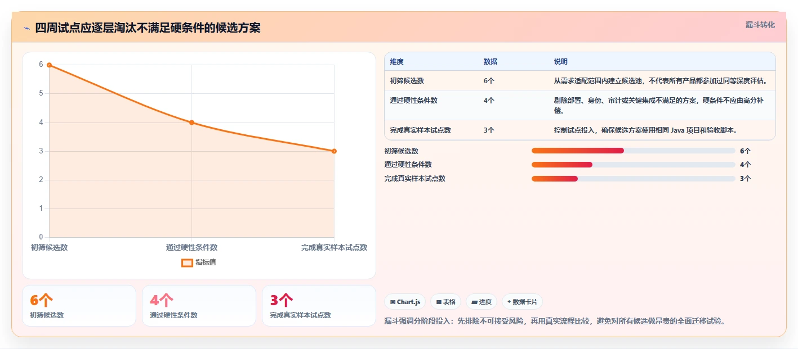798x349 pixels.
Task: Click the 完成真实样本试点数 progress bar
Action: pyautogui.click(x=633, y=179)
